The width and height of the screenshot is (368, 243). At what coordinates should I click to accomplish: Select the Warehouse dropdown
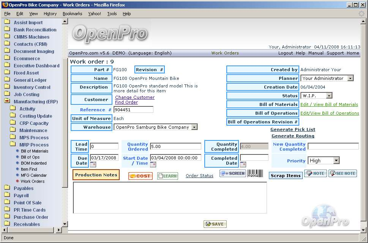pos(194,127)
